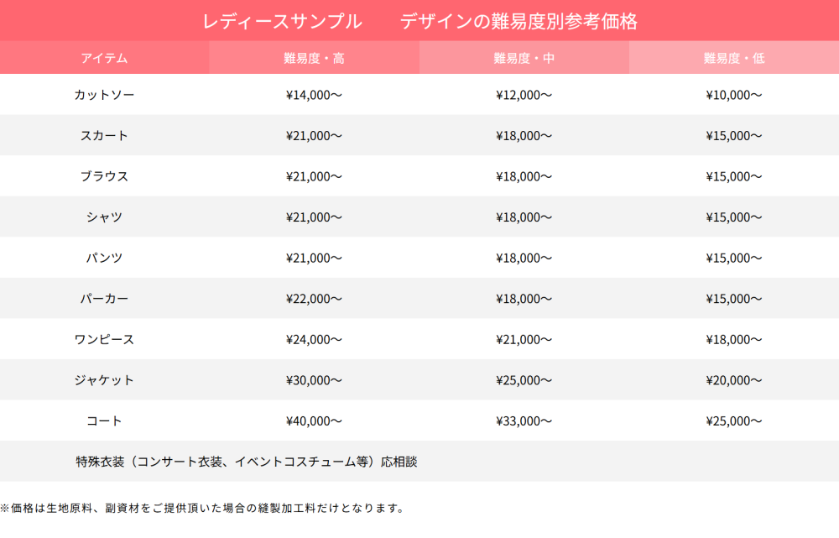Click the ¥22,000〜 price for パーカー

click(314, 299)
